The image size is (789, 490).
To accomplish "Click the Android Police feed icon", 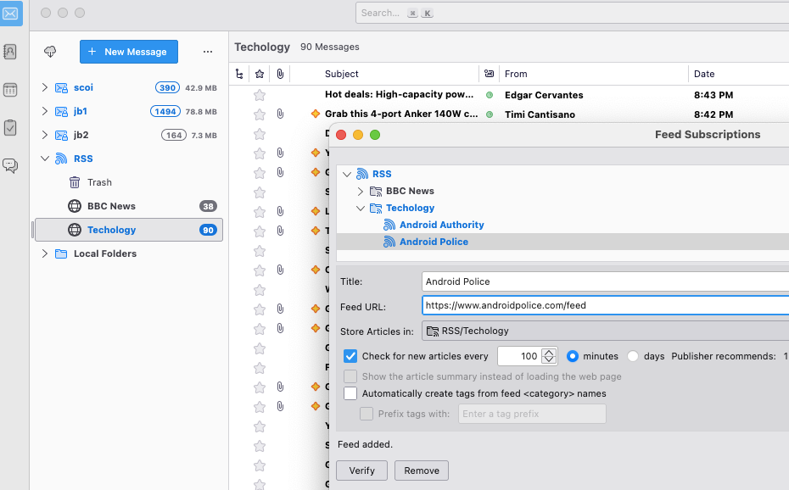I will tap(389, 242).
